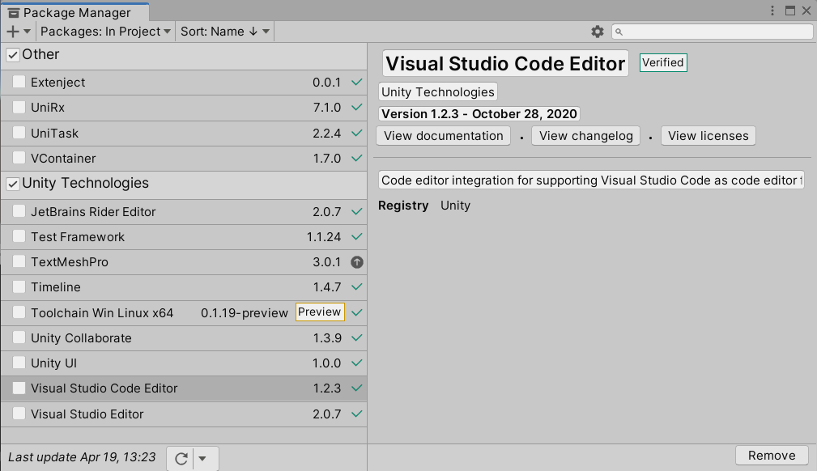Check the VContainer package checkbox
This screenshot has width=817, height=471.
click(19, 157)
